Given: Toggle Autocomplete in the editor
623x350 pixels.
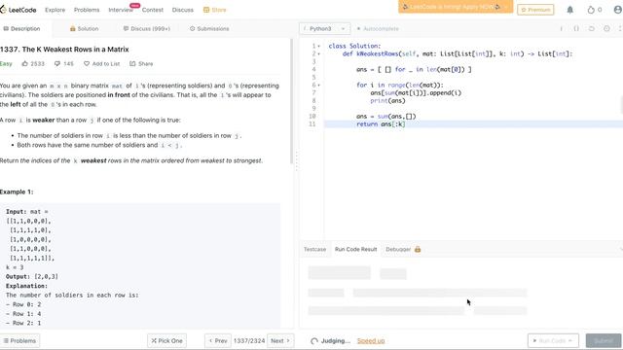Looking at the screenshot, I should point(378,28).
